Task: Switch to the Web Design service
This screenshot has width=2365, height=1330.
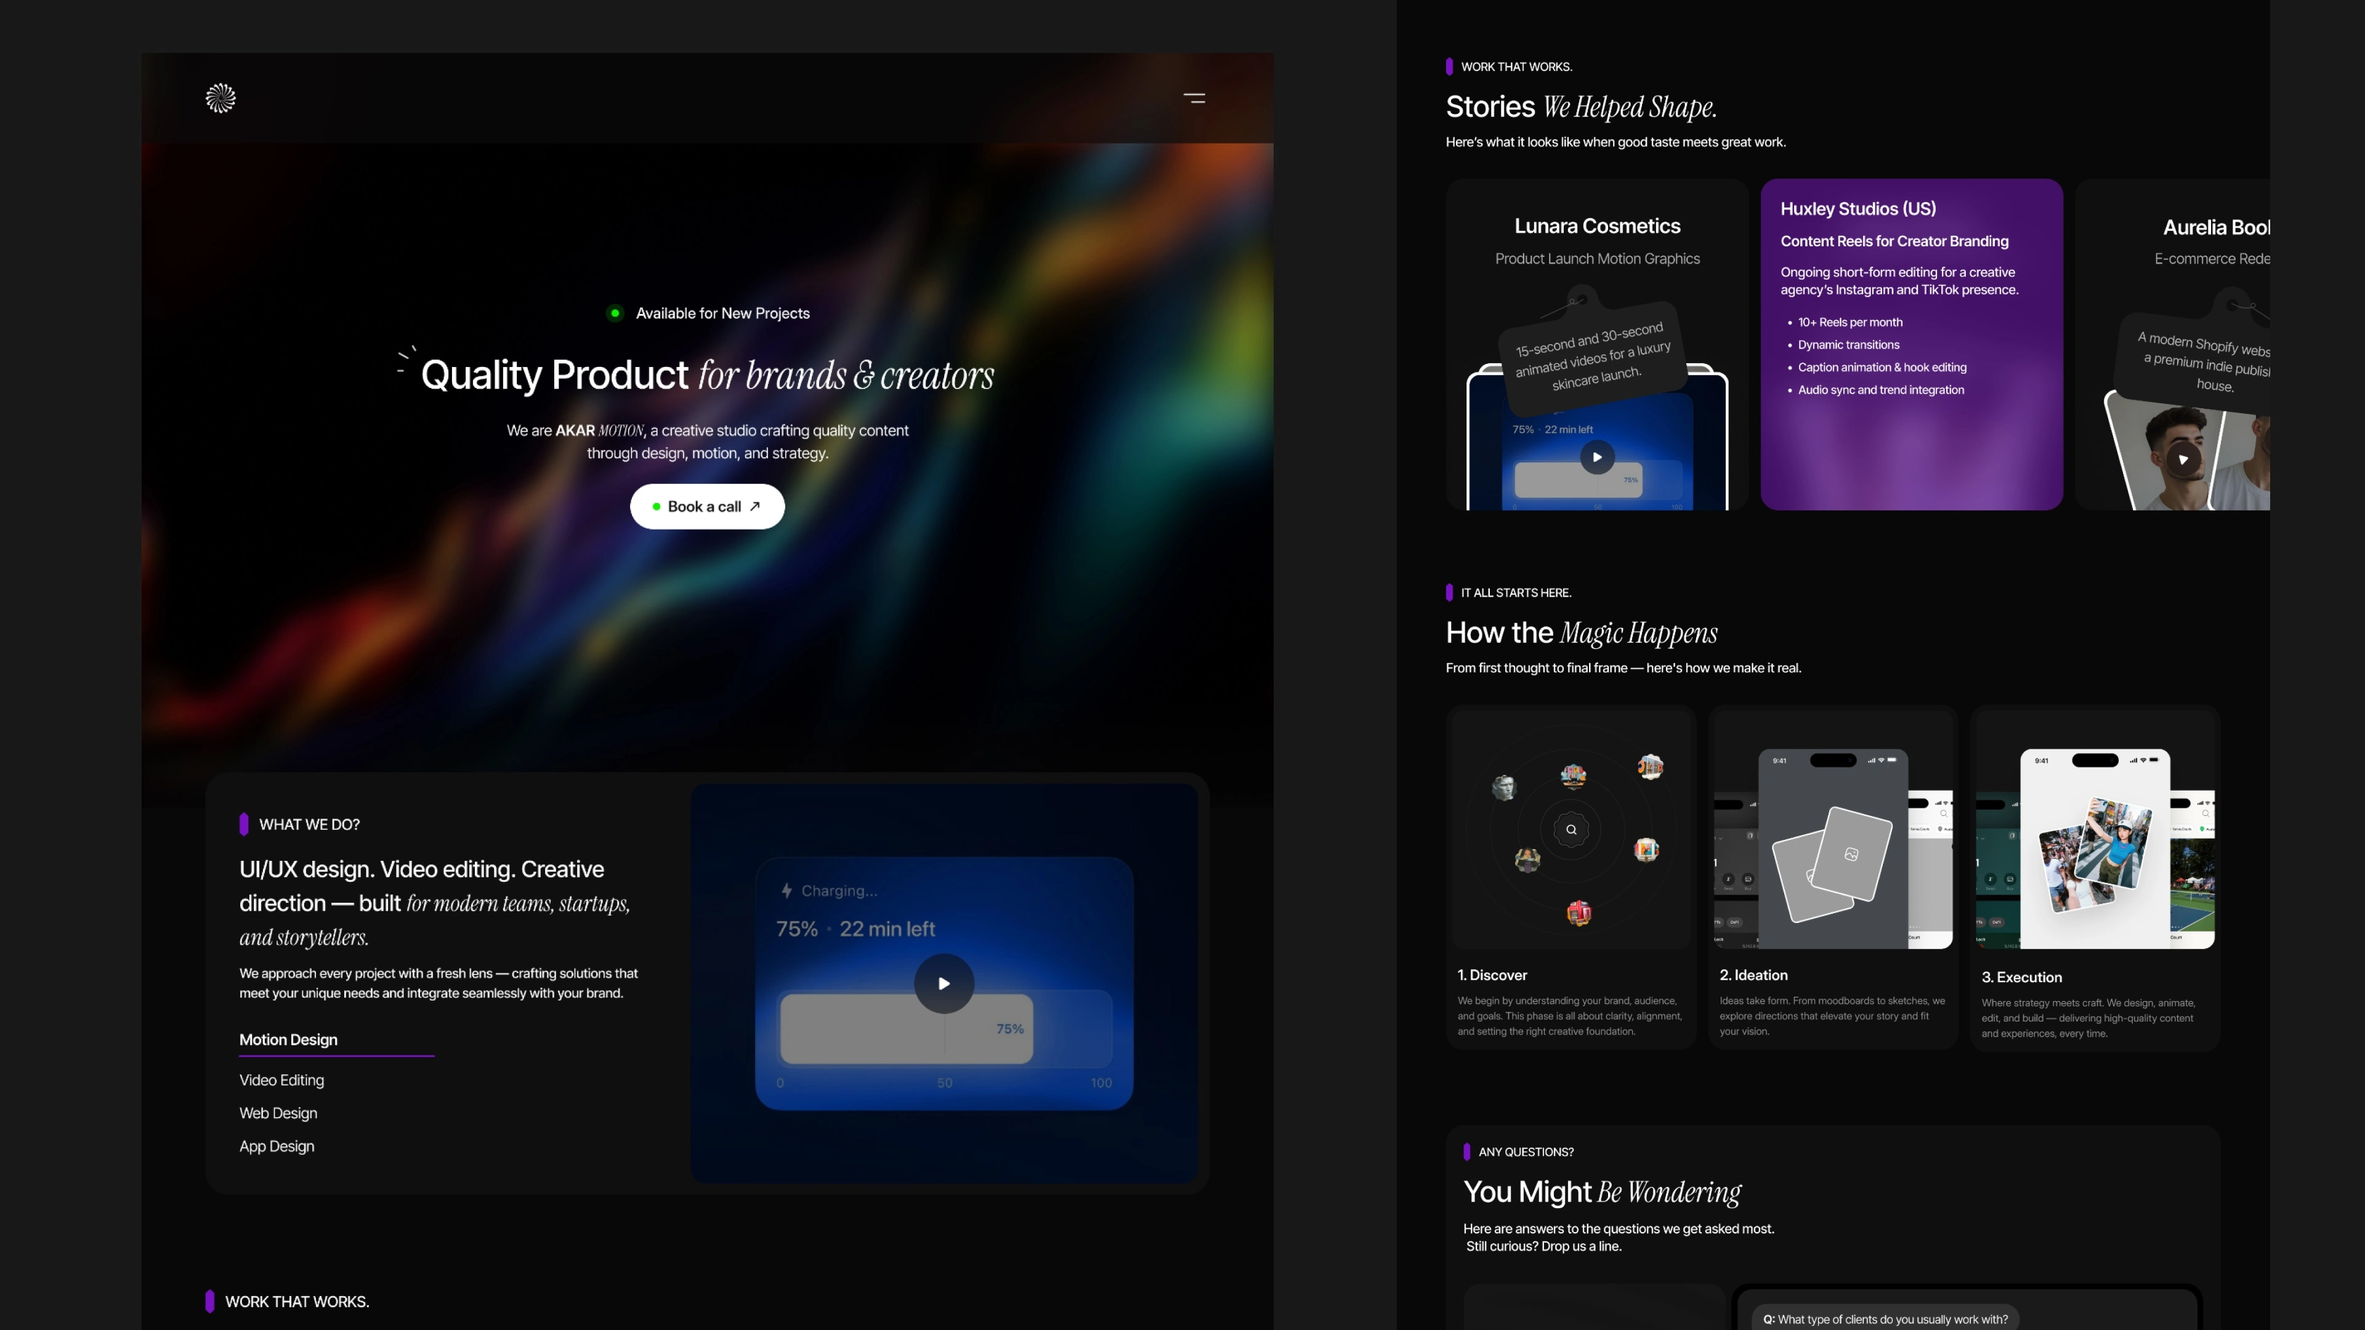Action: [x=278, y=1113]
